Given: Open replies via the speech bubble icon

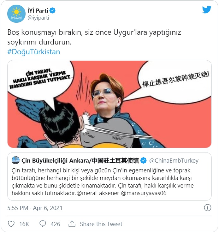Looking at the screenshot, I should pyautogui.click(x=43, y=224).
